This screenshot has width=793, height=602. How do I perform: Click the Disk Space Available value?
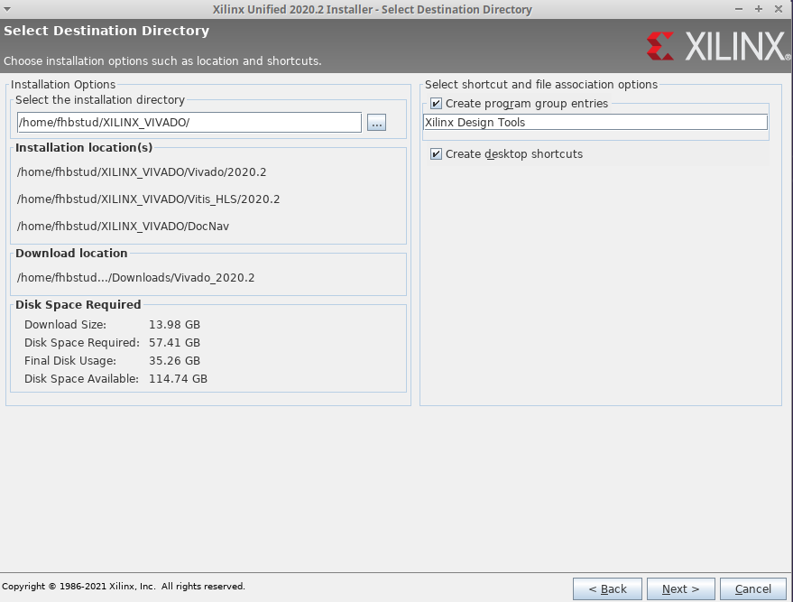[x=178, y=379]
